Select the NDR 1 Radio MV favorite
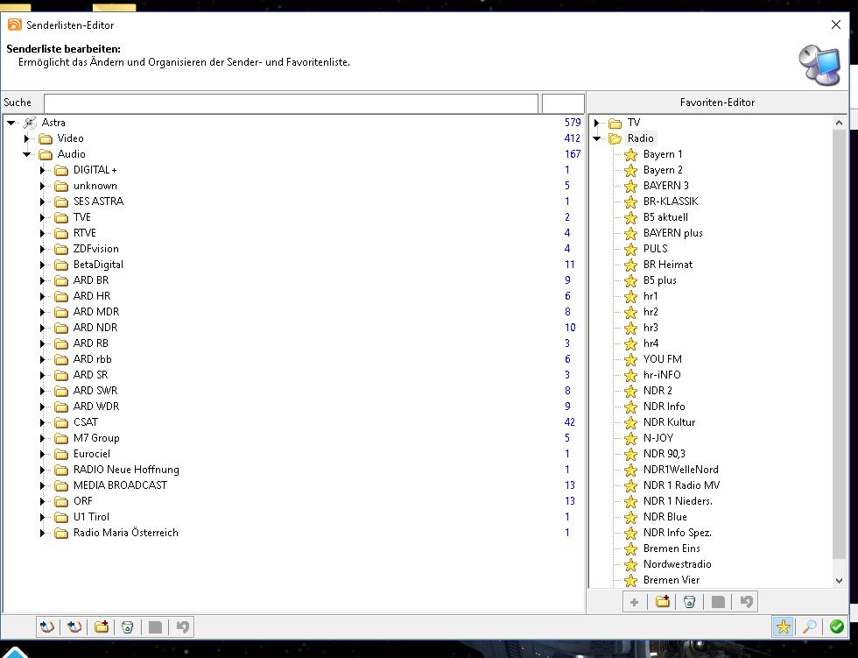 click(682, 485)
